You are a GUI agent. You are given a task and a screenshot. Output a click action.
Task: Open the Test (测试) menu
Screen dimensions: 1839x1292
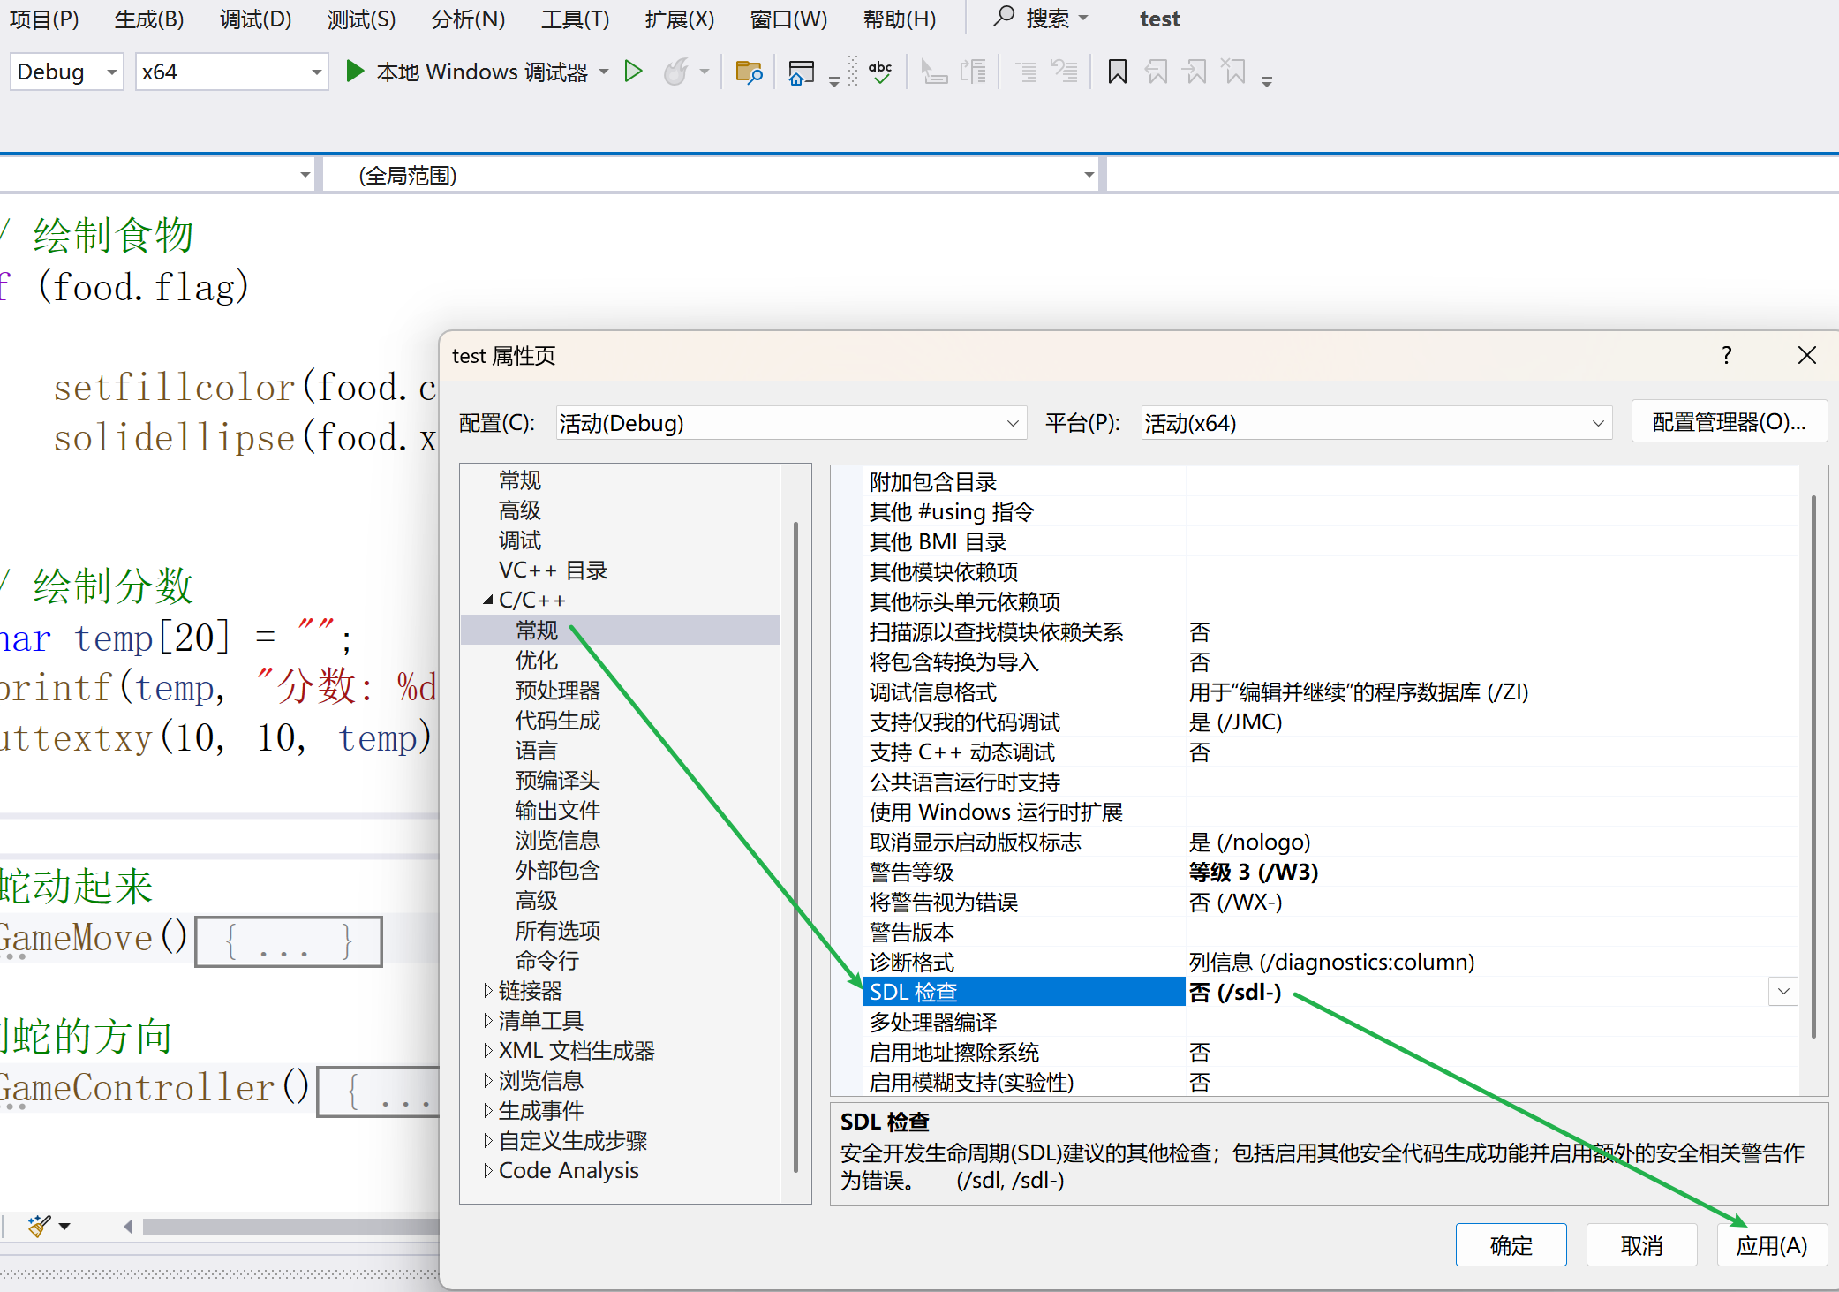[361, 19]
